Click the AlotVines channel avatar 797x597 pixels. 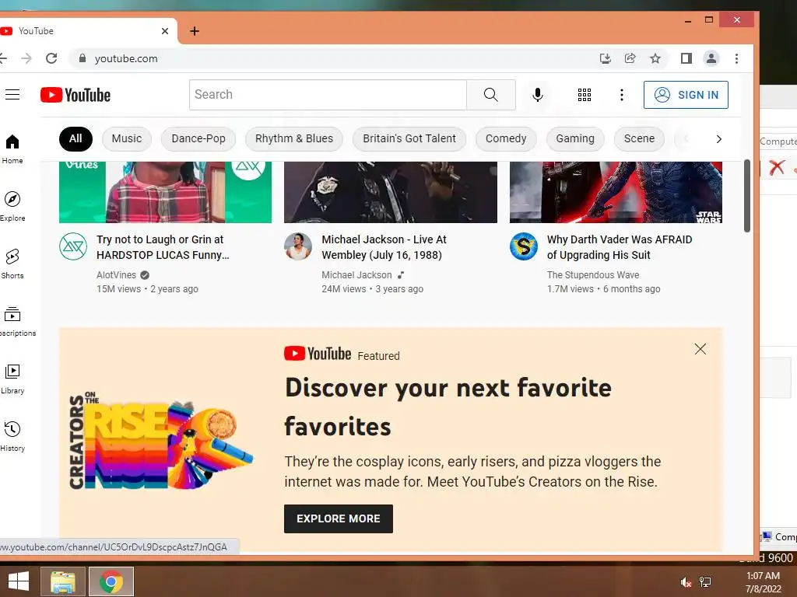point(73,246)
